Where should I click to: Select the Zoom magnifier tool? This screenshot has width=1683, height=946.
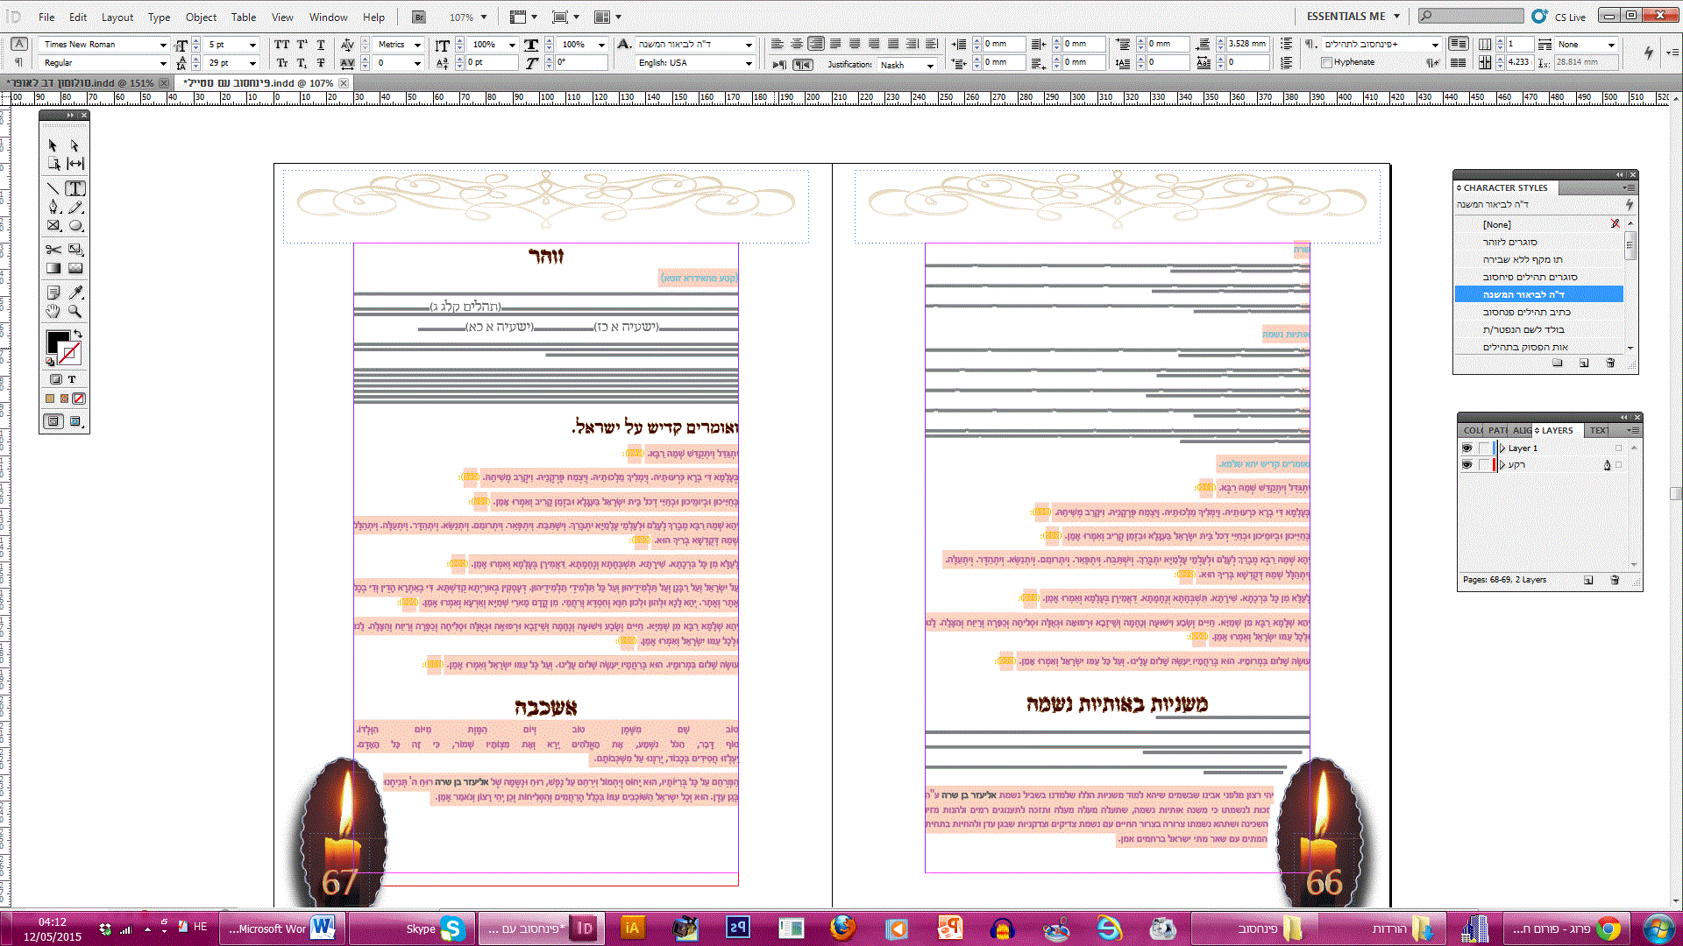(75, 311)
